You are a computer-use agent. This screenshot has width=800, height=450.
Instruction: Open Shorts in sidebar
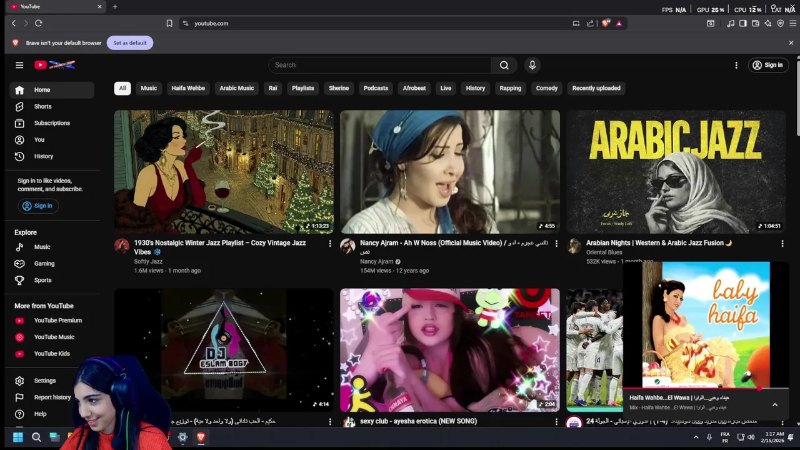pyautogui.click(x=52, y=106)
